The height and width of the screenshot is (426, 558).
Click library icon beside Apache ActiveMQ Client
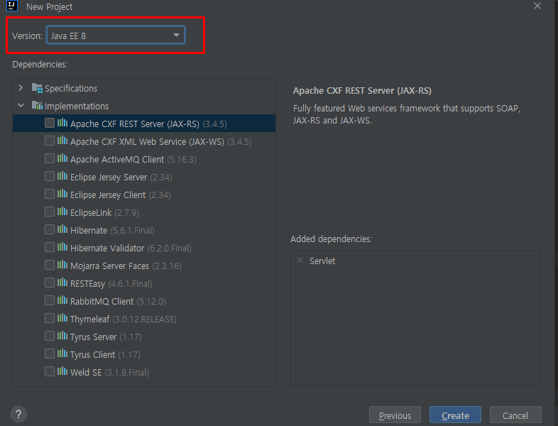click(62, 158)
